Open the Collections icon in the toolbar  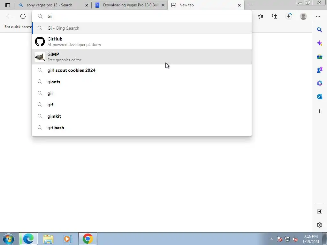click(275, 16)
